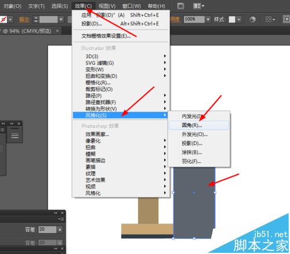Expand the 画笔描边 submenu

tap(120, 161)
